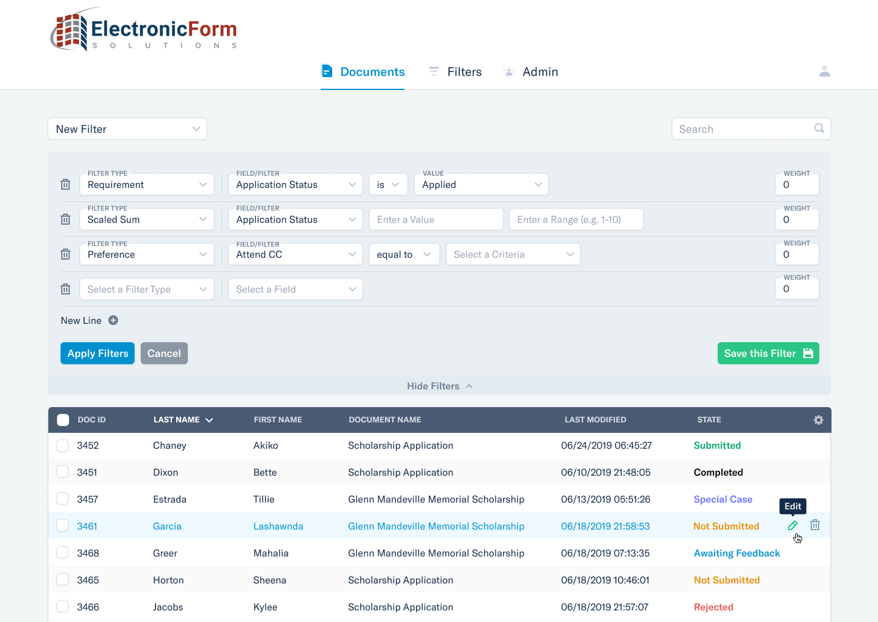Tick the checkbox next to Horton's row

62,579
